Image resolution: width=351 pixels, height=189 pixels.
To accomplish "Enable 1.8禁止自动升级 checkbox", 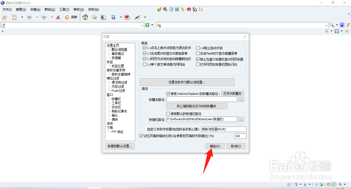I will pos(198,48).
